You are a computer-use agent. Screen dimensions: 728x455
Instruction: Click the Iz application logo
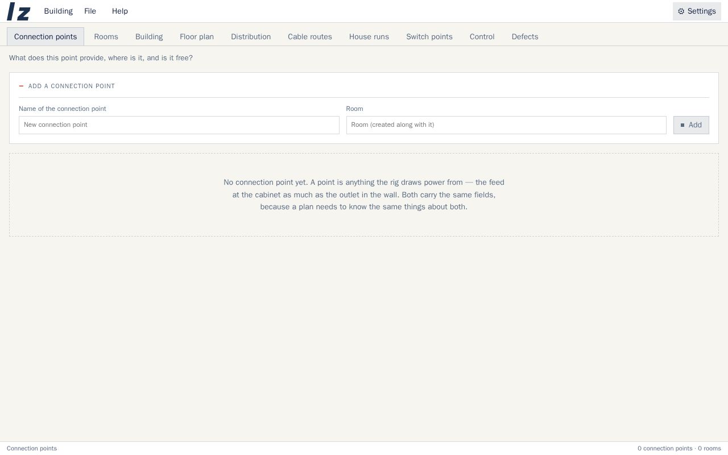click(x=18, y=11)
